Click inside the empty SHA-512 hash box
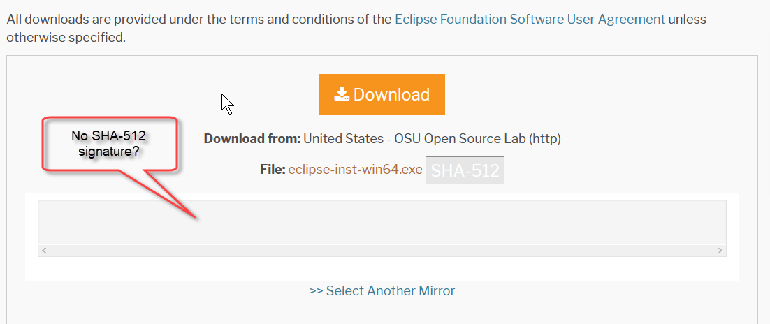 382,222
